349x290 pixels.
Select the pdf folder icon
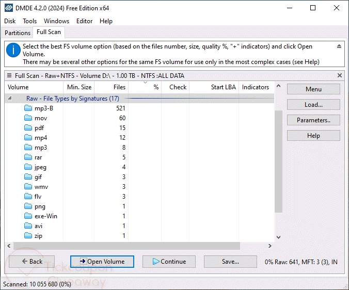point(28,127)
